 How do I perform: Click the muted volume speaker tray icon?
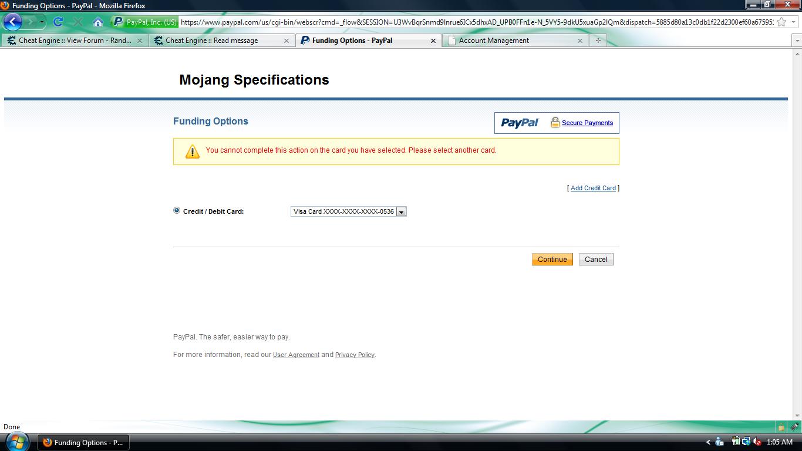coord(757,442)
